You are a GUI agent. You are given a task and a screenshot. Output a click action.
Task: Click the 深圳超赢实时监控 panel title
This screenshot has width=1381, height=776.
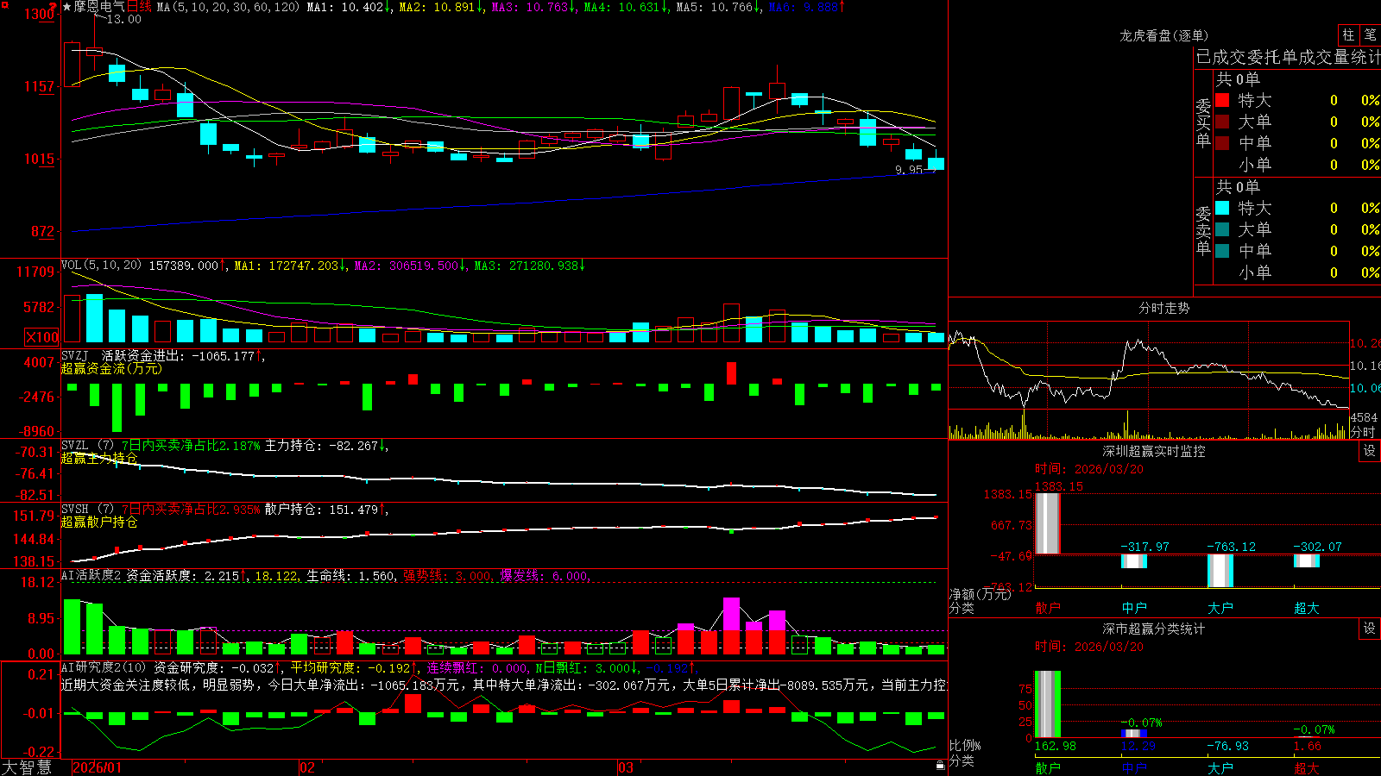click(1153, 451)
